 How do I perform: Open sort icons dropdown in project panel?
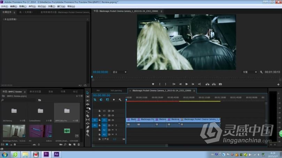click(x=39, y=144)
